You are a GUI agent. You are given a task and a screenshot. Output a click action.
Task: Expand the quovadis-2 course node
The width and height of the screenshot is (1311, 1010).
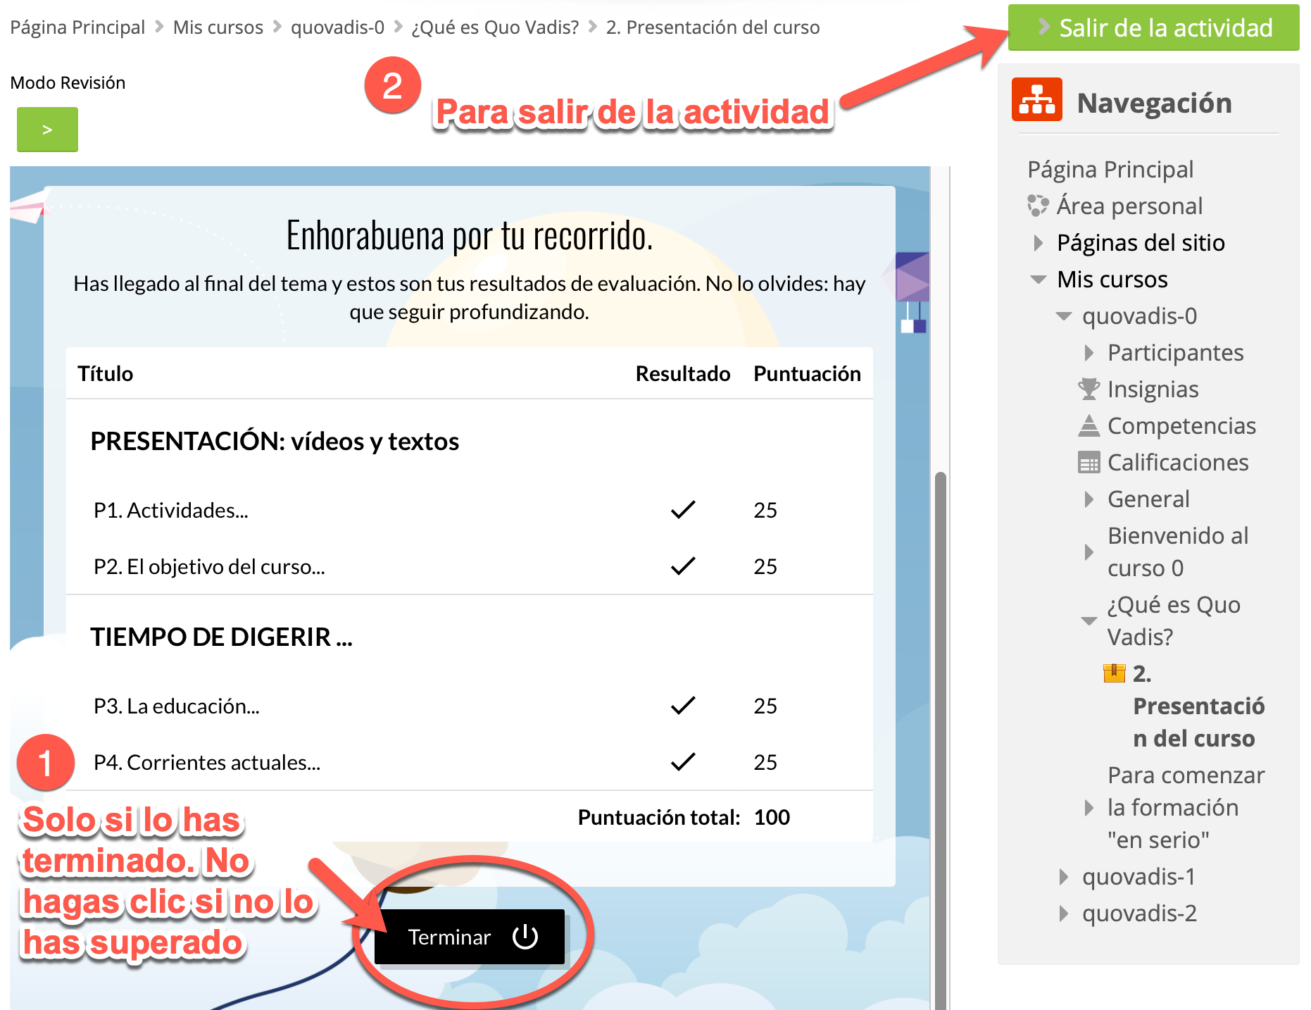(1064, 914)
